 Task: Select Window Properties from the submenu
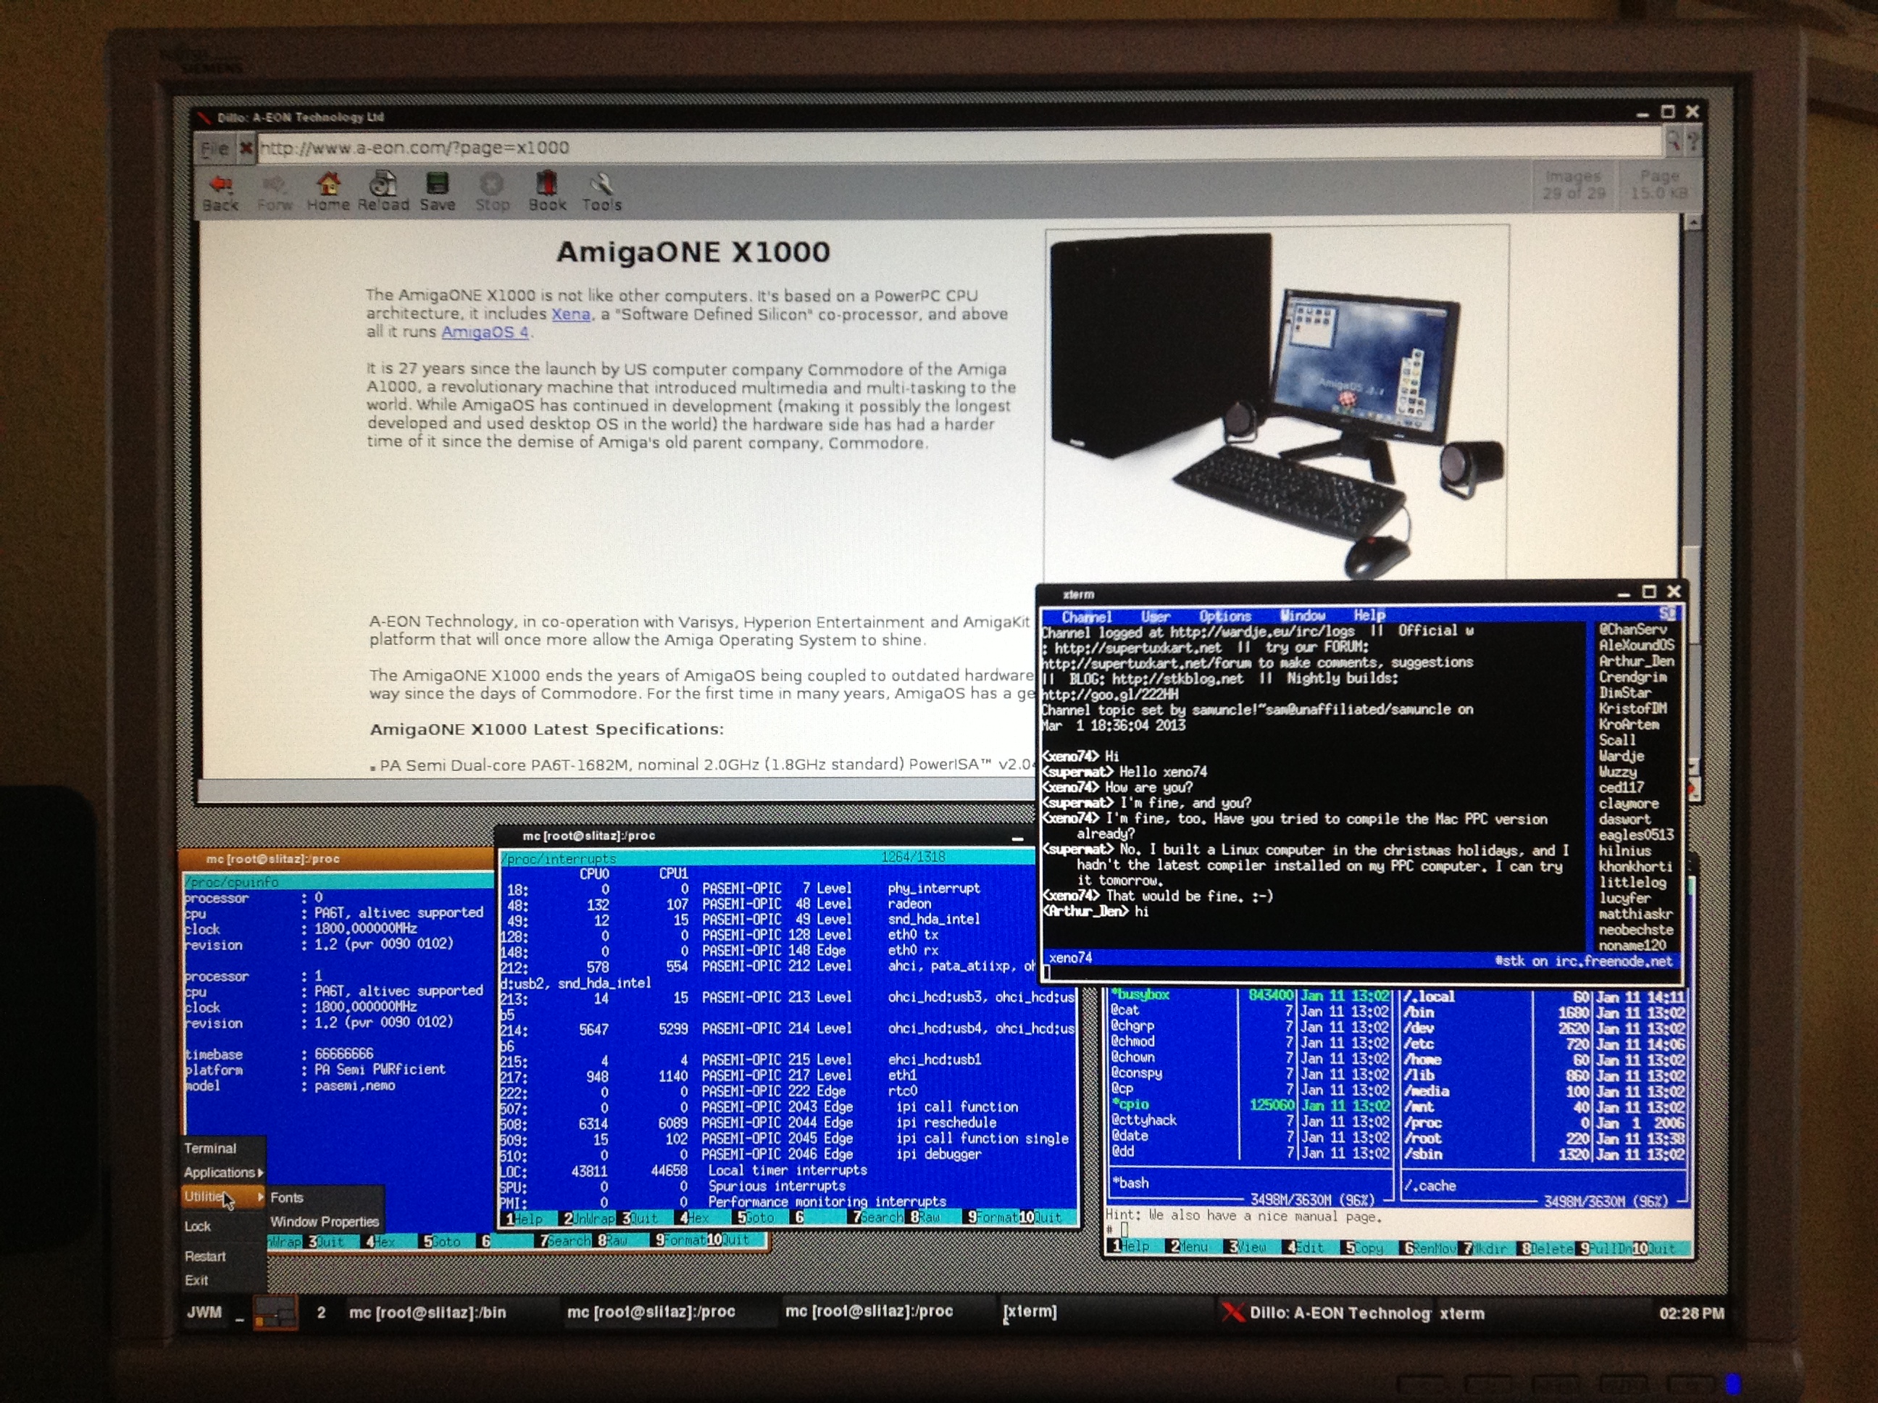click(x=325, y=1221)
